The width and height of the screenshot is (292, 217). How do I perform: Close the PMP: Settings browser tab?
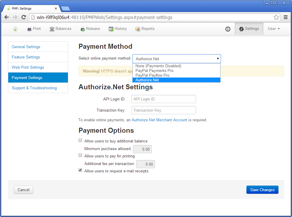(x=56, y=9)
